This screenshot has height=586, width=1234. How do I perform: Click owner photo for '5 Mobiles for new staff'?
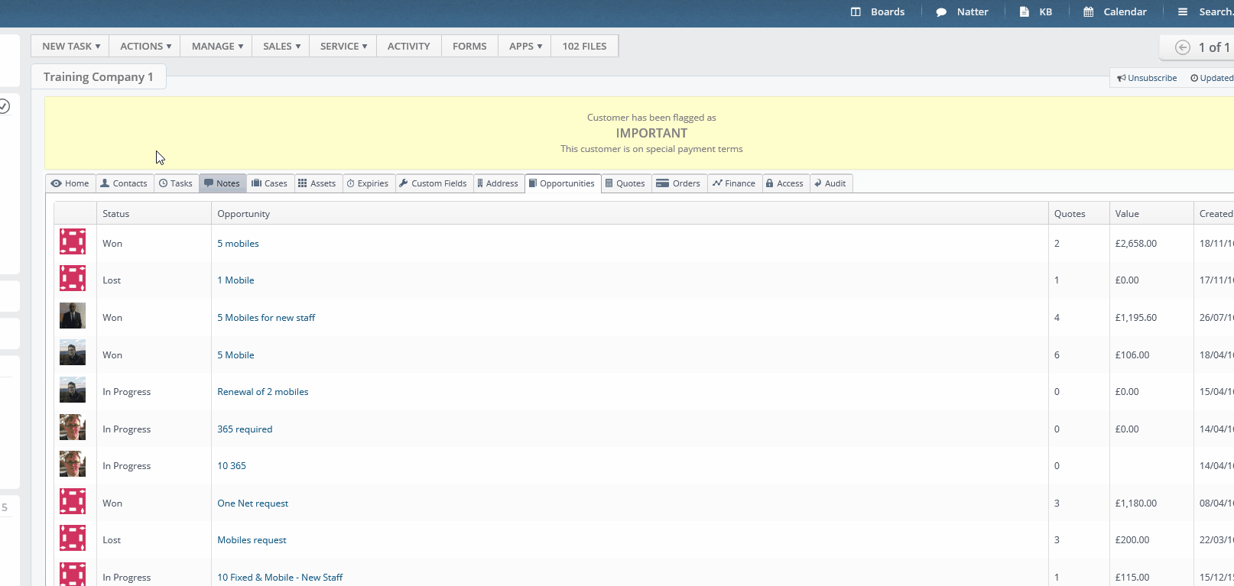tap(73, 316)
